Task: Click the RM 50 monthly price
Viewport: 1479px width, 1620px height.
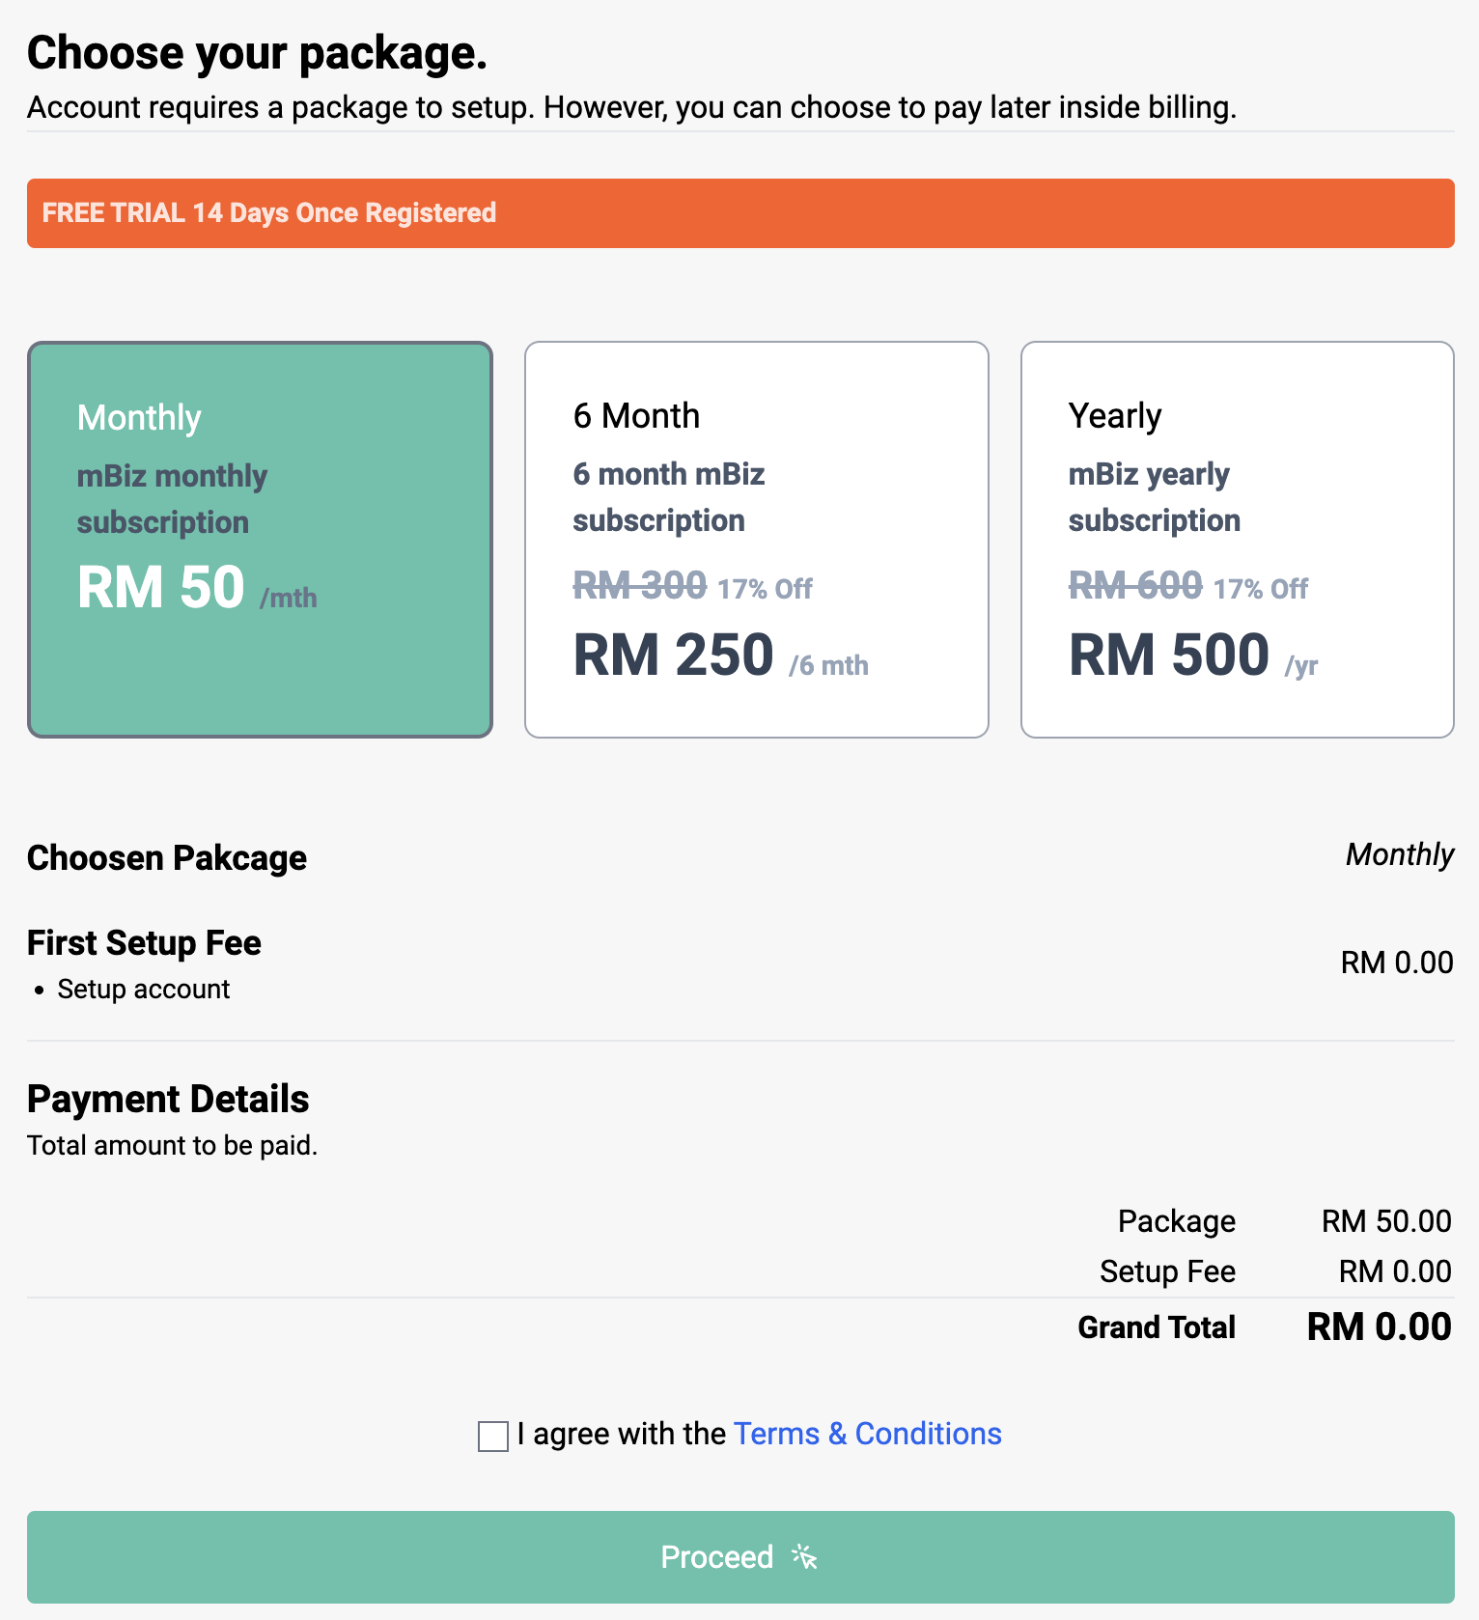Action: [161, 585]
